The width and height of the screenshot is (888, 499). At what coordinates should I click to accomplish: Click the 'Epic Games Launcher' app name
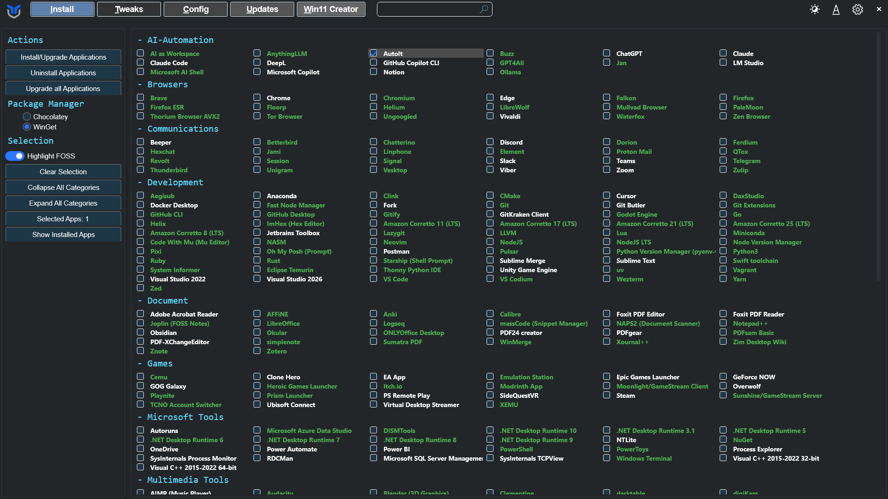tap(647, 377)
